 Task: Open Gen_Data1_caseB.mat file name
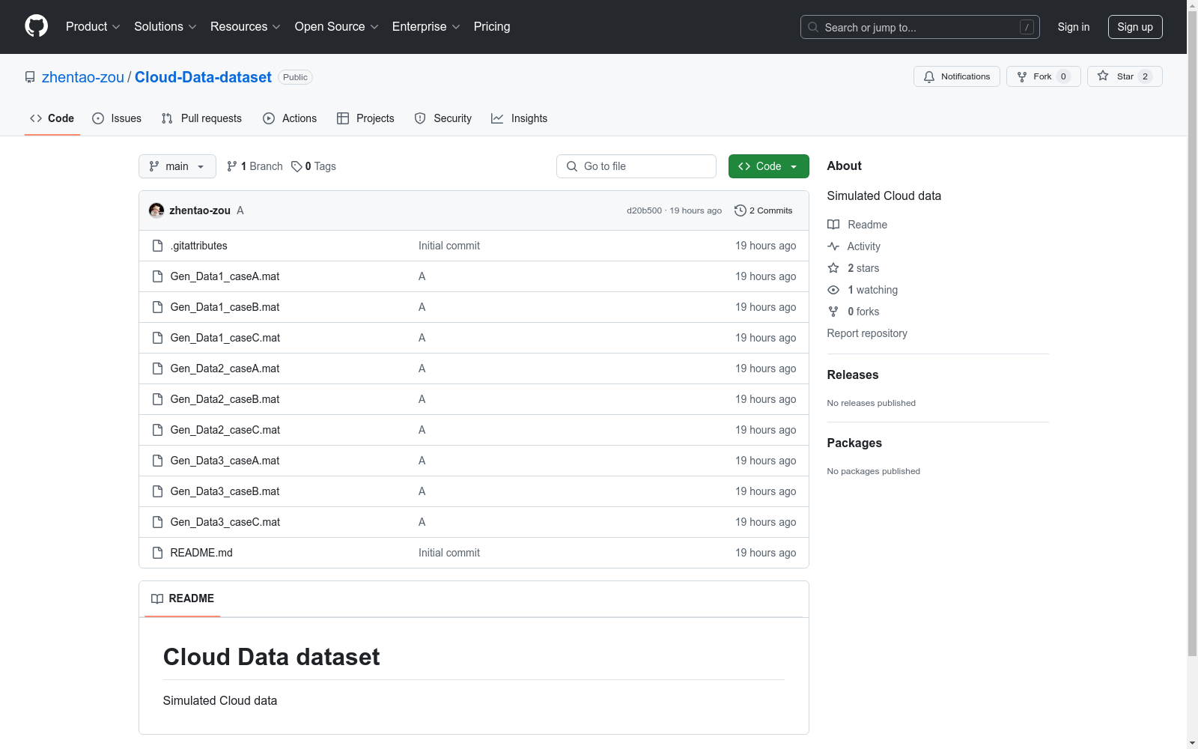225,307
